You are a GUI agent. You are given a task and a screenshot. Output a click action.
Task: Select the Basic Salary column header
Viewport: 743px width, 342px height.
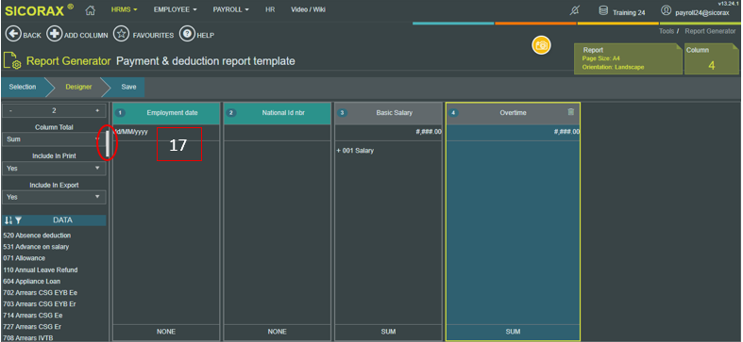click(x=388, y=113)
